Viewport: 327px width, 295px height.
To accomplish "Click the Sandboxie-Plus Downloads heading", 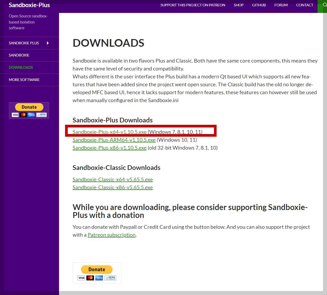I will (113, 120).
